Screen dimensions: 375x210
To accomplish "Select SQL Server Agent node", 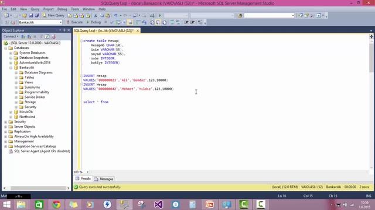I will tap(42, 151).
